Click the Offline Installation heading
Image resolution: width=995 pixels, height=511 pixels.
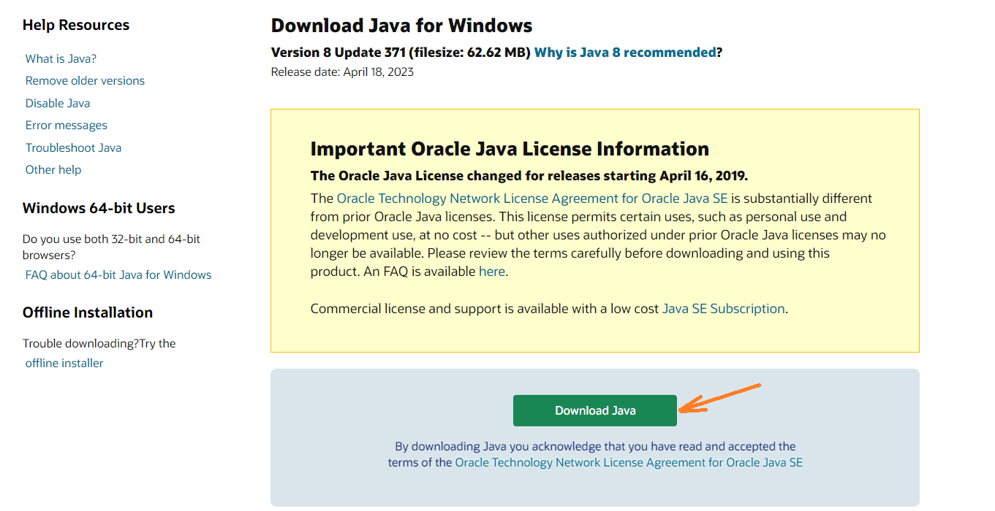click(x=88, y=312)
